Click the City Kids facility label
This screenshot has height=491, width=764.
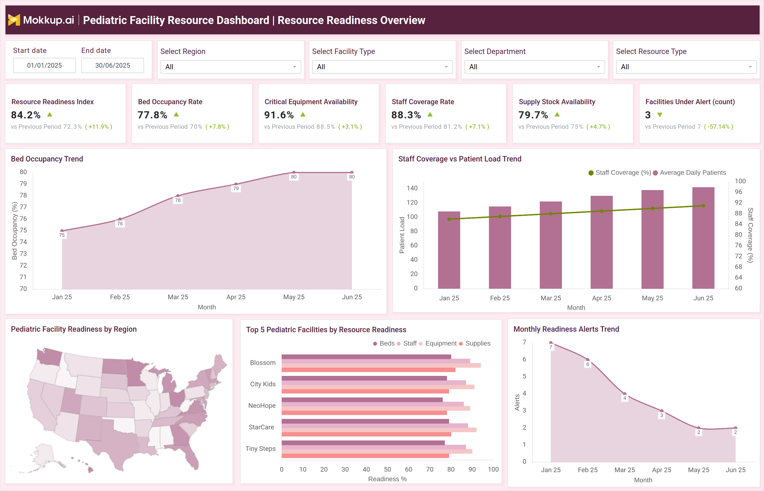(263, 384)
